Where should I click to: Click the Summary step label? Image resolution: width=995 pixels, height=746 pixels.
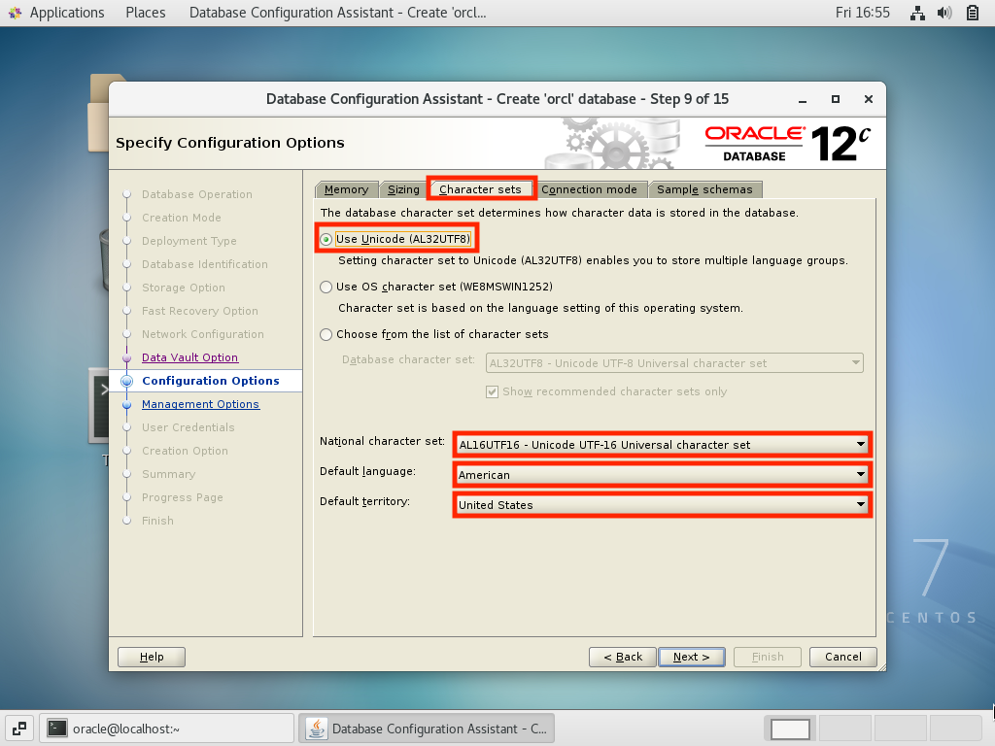[169, 474]
